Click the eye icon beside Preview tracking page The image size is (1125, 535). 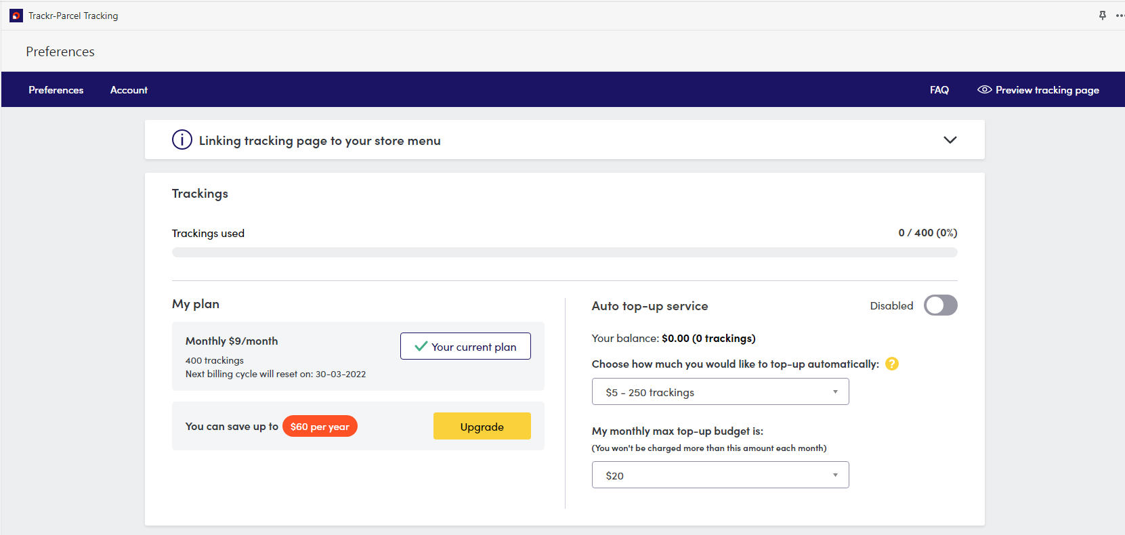(x=983, y=89)
